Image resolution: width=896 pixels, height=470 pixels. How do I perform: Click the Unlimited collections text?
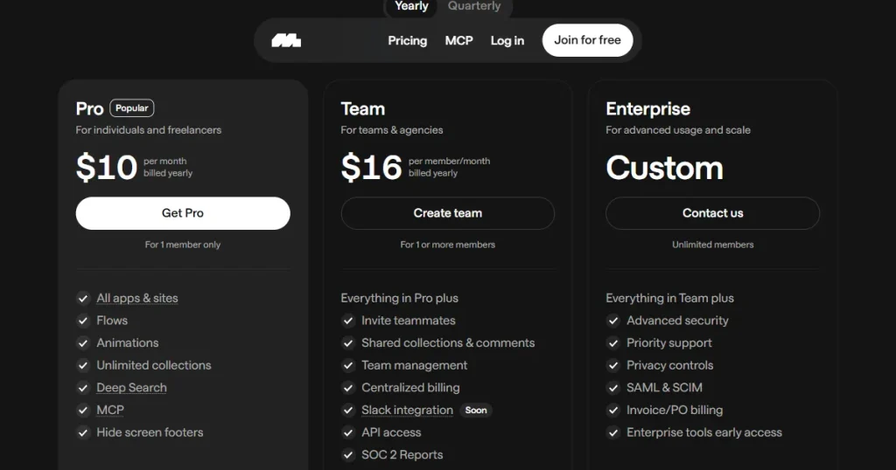click(154, 365)
